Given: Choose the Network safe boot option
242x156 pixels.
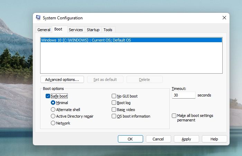Looking at the screenshot, I should coord(53,123).
